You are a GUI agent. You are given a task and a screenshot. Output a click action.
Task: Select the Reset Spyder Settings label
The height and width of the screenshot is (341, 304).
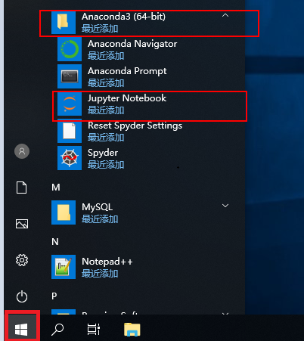coord(135,126)
